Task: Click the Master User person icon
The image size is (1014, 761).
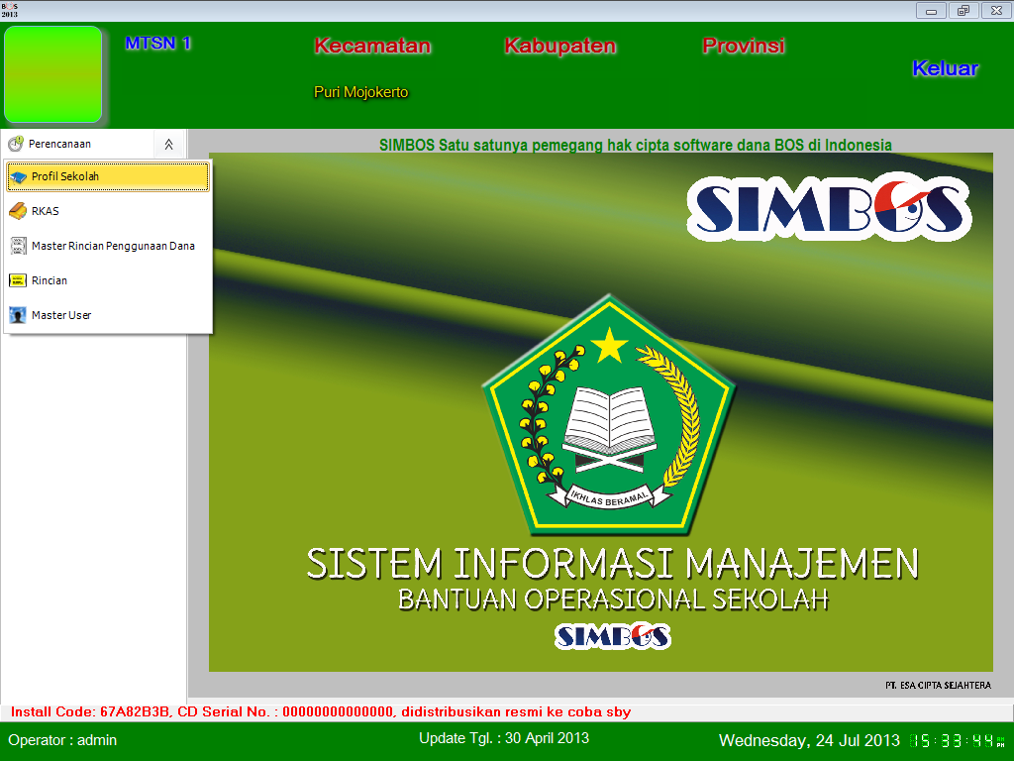Action: [x=18, y=315]
